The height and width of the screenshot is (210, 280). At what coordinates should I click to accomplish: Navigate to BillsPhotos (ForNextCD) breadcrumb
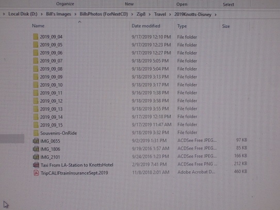coord(104,14)
